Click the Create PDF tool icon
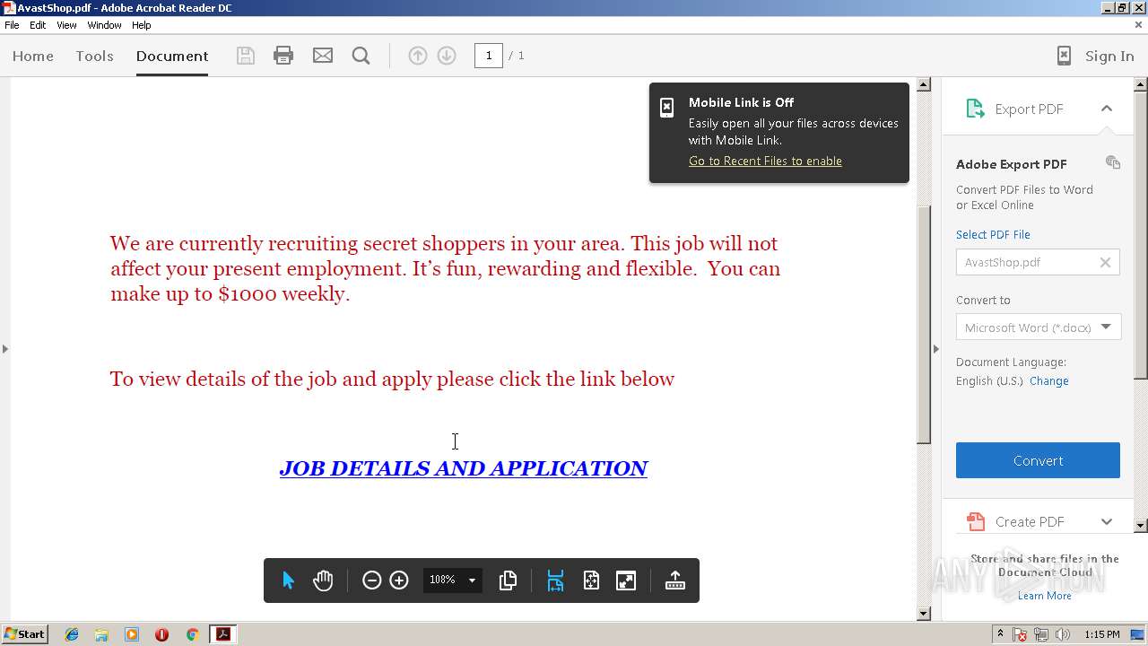The width and height of the screenshot is (1148, 646). pyautogui.click(x=975, y=521)
